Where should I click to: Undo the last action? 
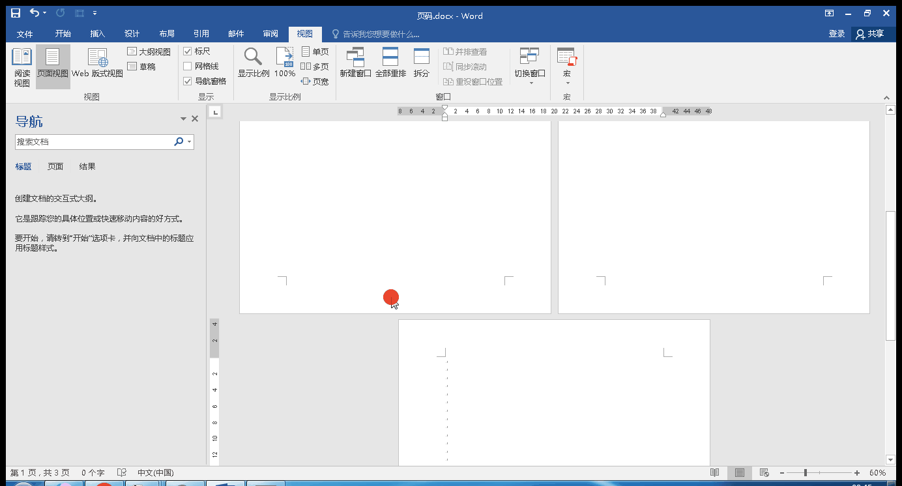pos(34,13)
